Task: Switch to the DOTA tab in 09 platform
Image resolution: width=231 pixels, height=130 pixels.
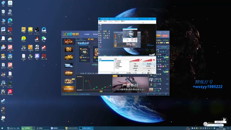Action: click(81, 39)
